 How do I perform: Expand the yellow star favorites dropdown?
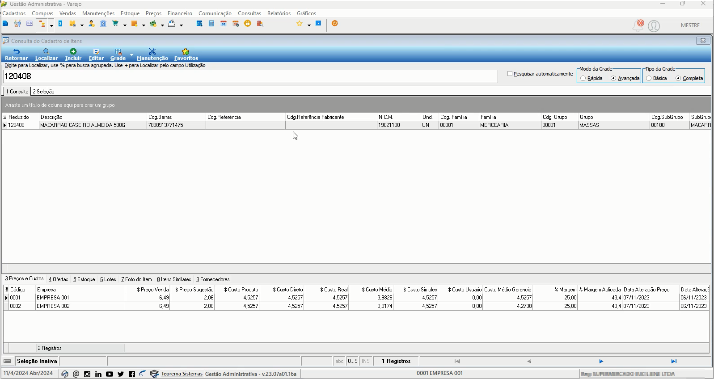[x=309, y=25]
